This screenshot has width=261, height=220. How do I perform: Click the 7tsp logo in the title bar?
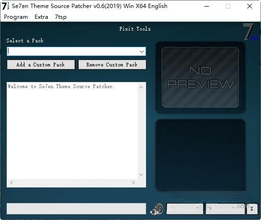point(6,6)
